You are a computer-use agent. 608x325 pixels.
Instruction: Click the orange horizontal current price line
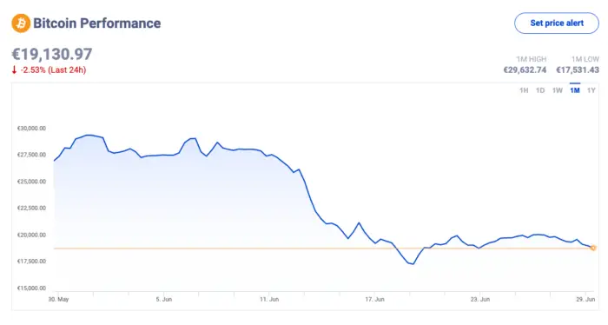tap(322, 249)
